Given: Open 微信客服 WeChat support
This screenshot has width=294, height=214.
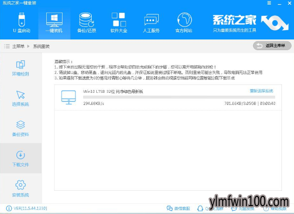Looking at the screenshot, I should pos(178,208).
